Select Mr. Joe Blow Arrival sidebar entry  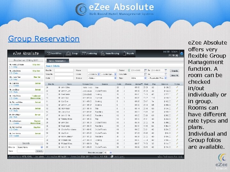(26, 91)
